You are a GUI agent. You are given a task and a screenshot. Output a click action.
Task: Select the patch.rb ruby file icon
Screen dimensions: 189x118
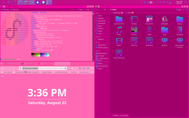(x=165, y=41)
